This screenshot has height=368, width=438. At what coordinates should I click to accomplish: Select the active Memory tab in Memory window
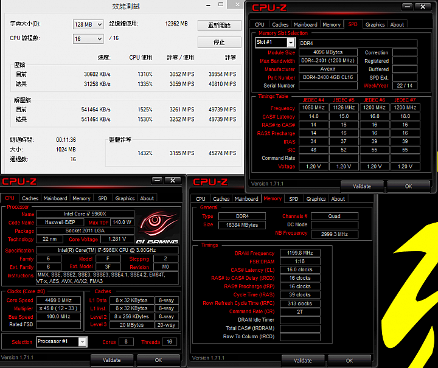tap(273, 198)
